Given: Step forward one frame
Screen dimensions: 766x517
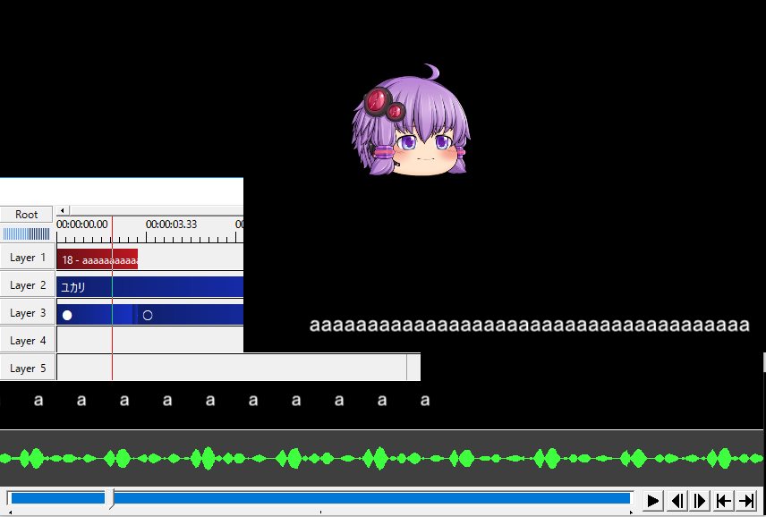Looking at the screenshot, I should coord(701,501).
